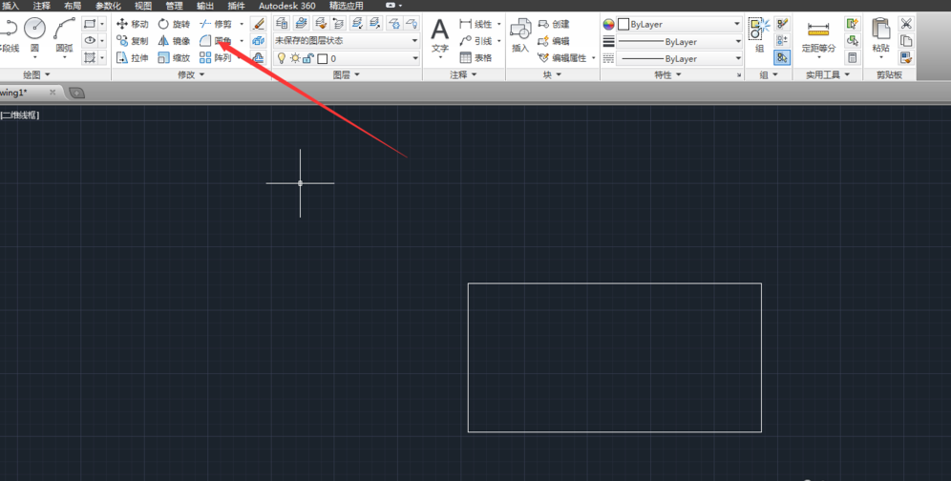Click the Match Properties brush icon in clipboard panel

pyautogui.click(x=906, y=58)
